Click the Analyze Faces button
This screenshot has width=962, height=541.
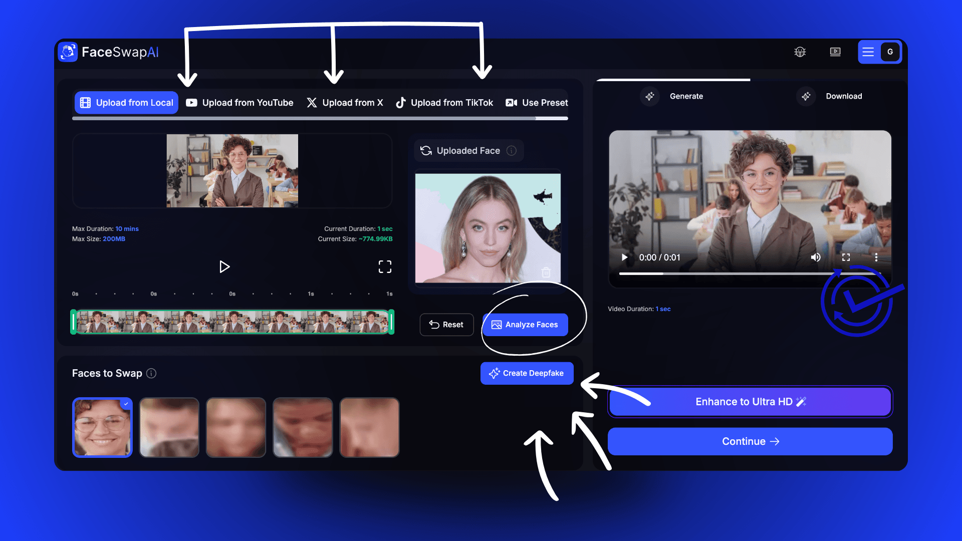525,324
